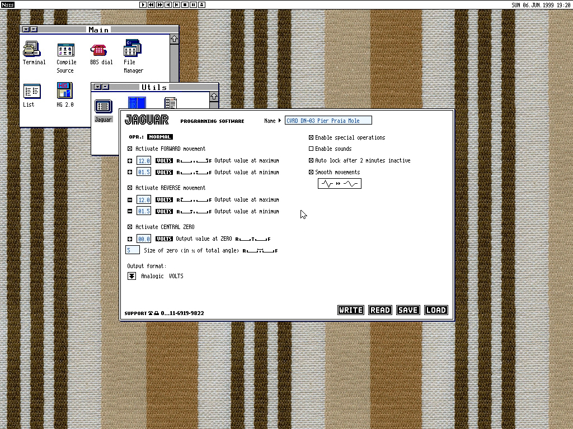Launch the HG 2.0 icon
This screenshot has height=429, width=573.
(65, 91)
